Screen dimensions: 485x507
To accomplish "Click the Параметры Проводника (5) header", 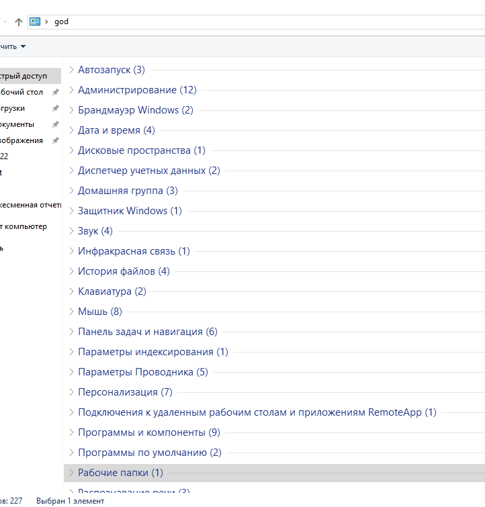I will coord(142,372).
